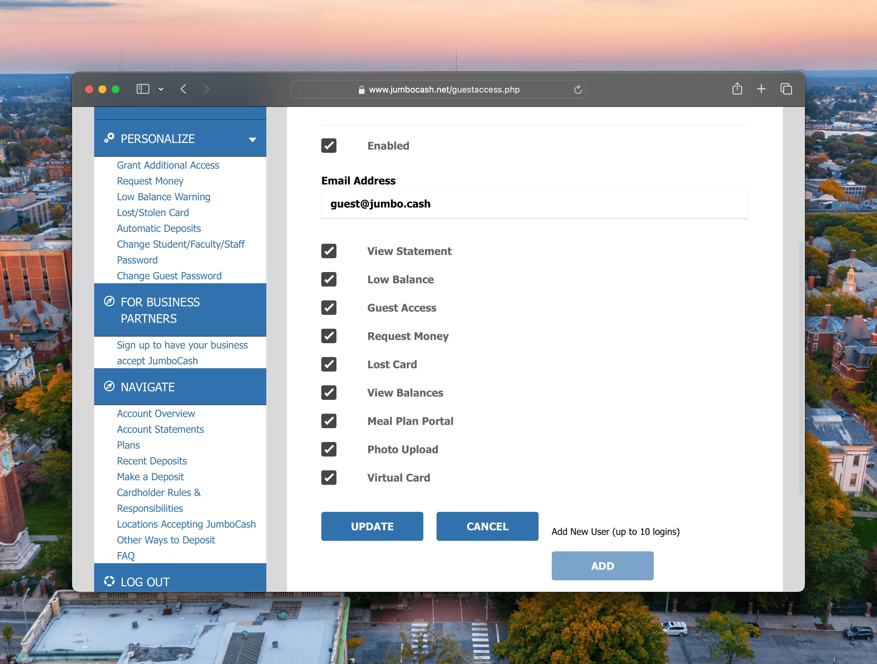Open Cardholder Rules & Responsibilities link
The width and height of the screenshot is (877, 664).
point(159,501)
